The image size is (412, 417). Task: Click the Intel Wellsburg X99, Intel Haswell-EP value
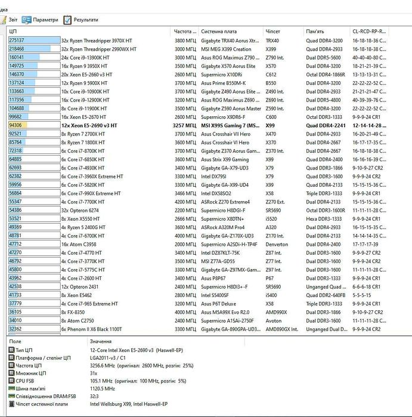tap(129, 404)
